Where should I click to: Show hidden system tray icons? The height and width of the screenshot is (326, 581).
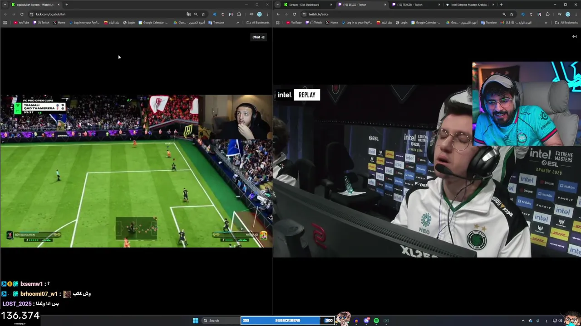523,321
